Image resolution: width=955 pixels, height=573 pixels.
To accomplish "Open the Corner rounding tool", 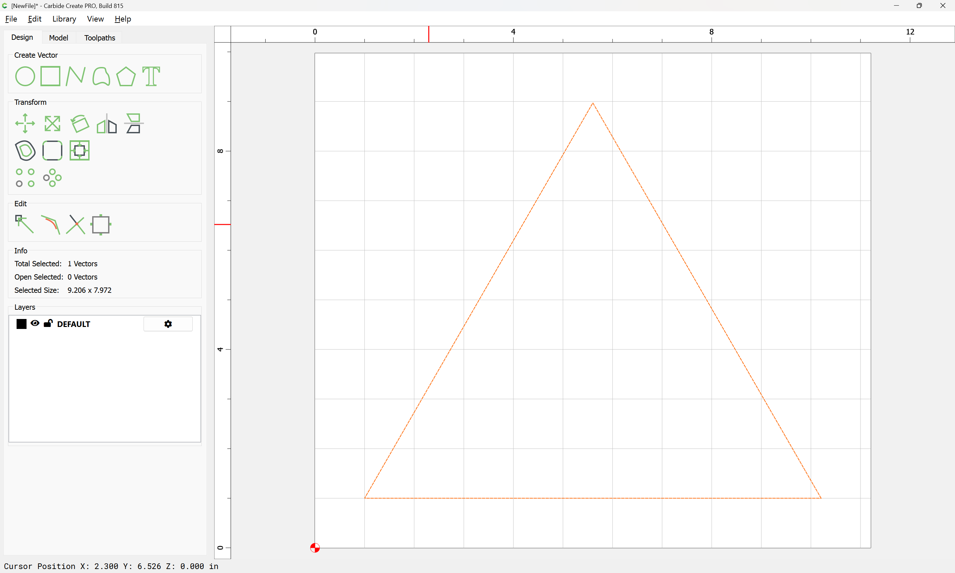I will click(52, 150).
